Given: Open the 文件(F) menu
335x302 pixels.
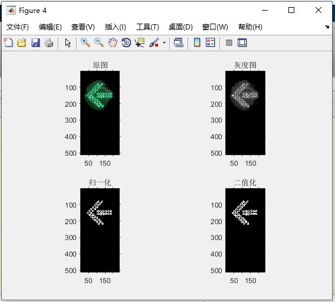Looking at the screenshot, I should (x=18, y=27).
